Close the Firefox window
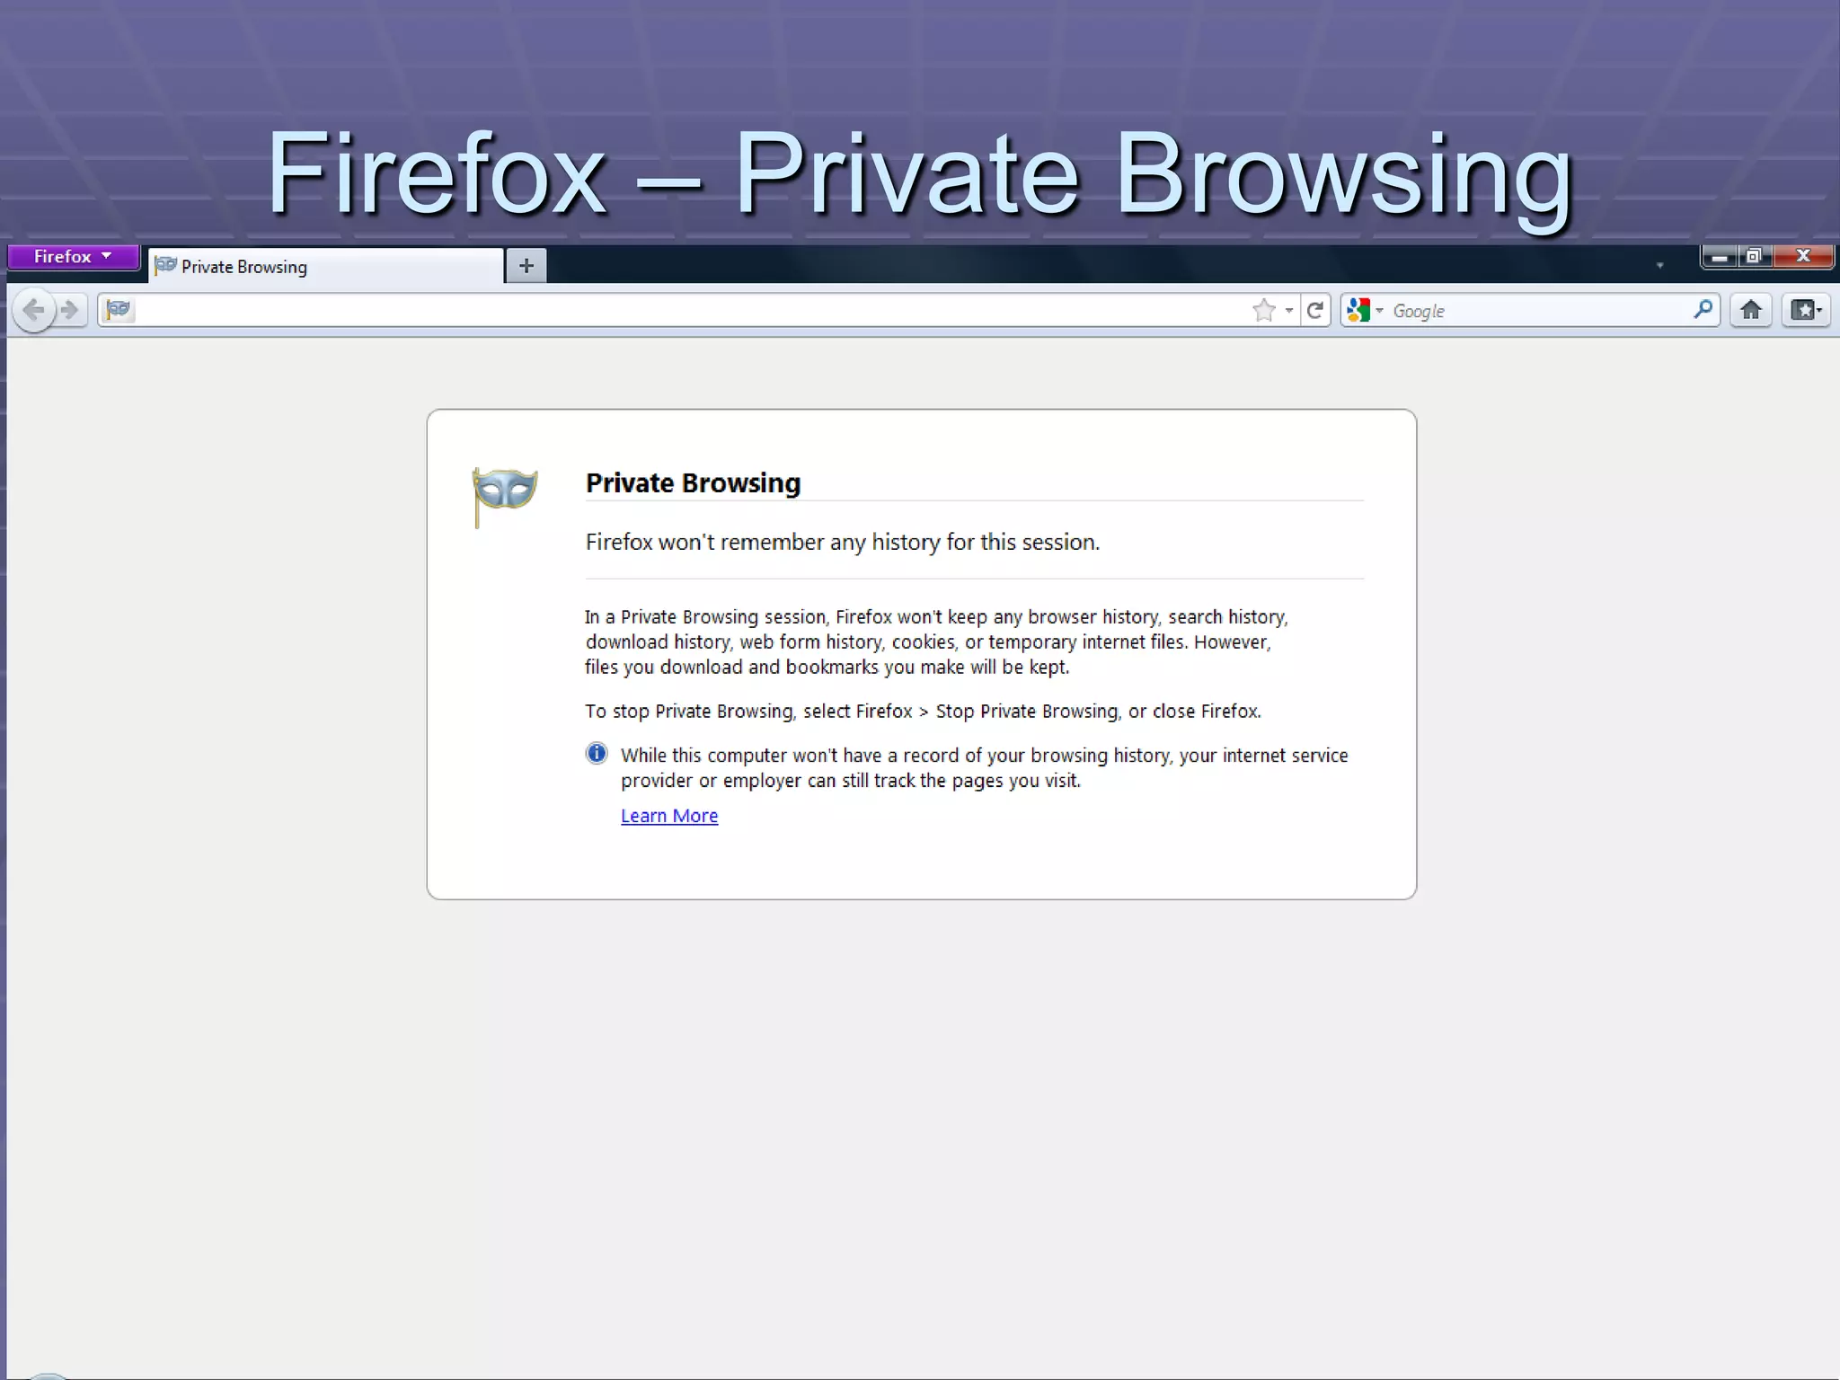 pos(1803,257)
